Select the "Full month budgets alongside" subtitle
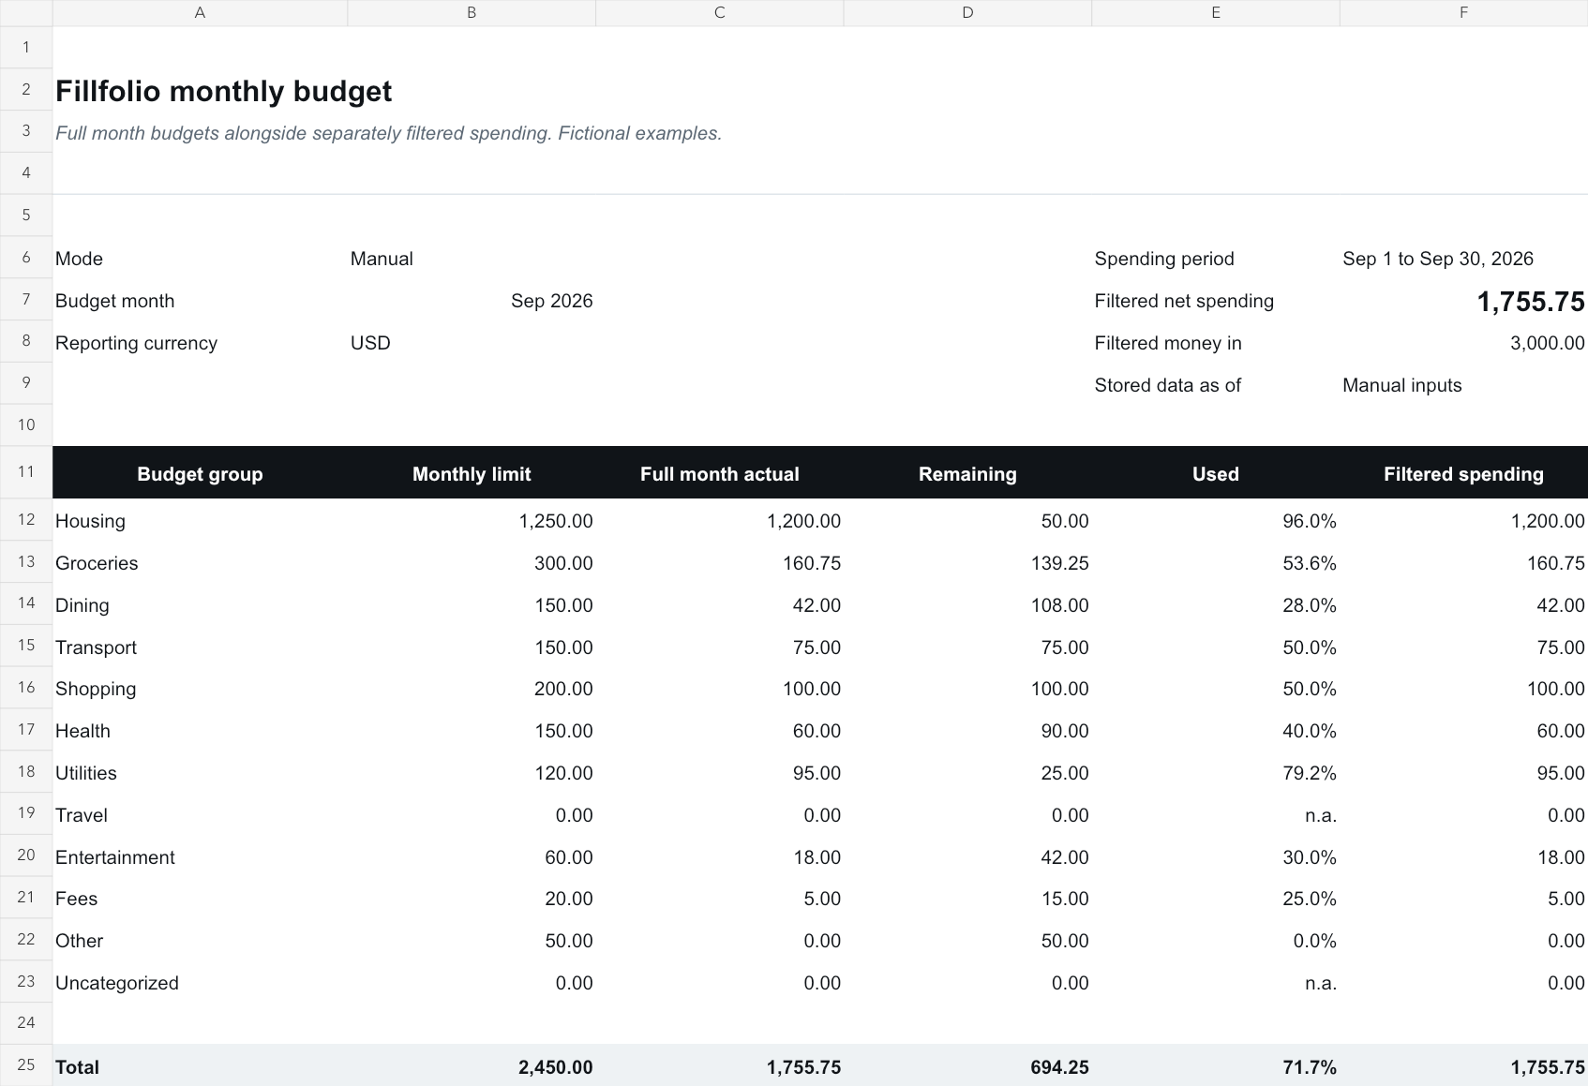The height and width of the screenshot is (1086, 1588). coord(389,133)
